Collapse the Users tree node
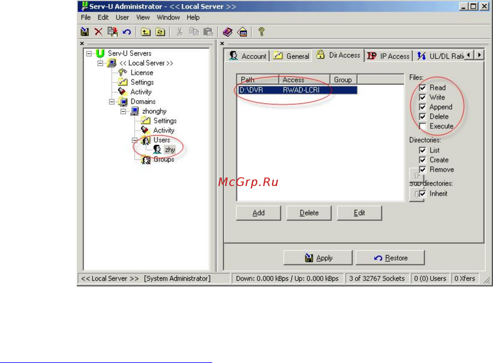The height and width of the screenshot is (363, 493). click(x=134, y=140)
